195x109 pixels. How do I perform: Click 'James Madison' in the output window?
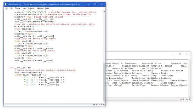point(179,81)
